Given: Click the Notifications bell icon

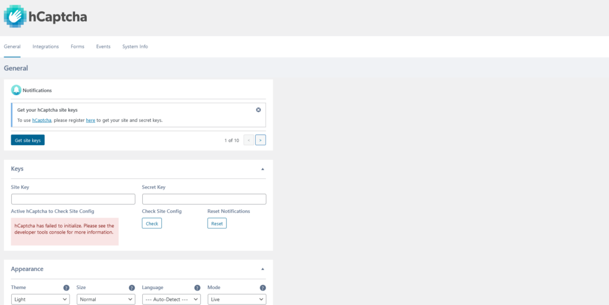Looking at the screenshot, I should 16,90.
